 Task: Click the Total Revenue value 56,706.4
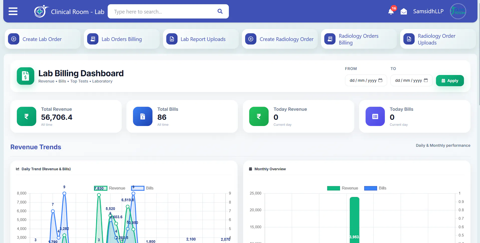point(57,117)
